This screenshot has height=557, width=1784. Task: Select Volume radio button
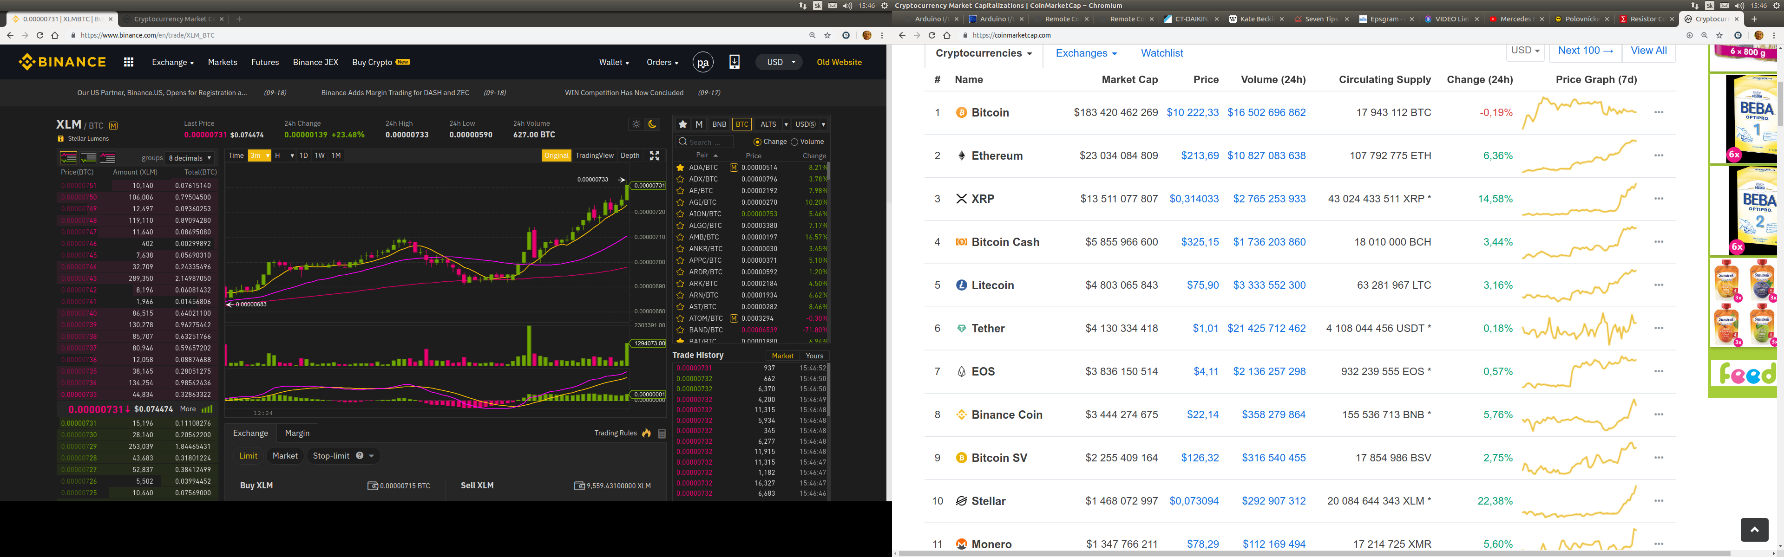point(794,142)
